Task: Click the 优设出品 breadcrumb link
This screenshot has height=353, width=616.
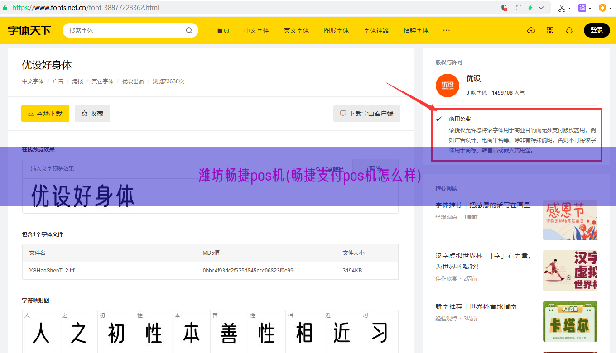Action: coord(133,81)
